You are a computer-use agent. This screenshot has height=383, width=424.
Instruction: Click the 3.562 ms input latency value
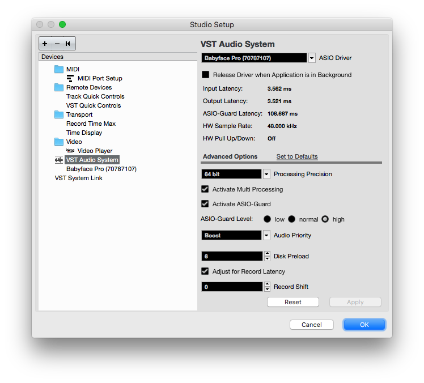click(279, 88)
